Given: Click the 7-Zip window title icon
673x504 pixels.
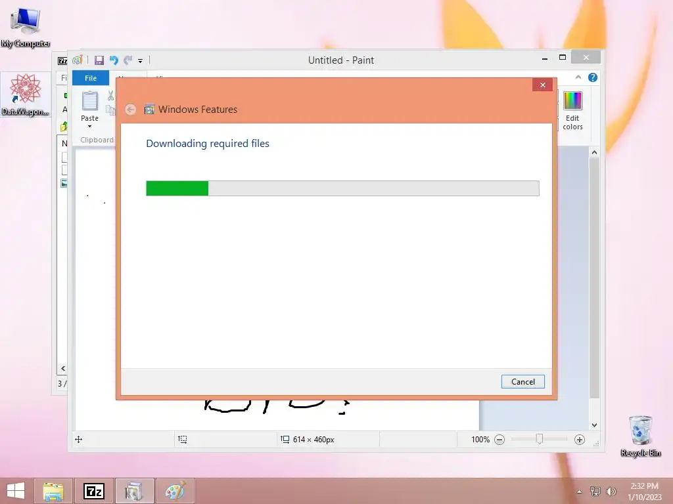Looking at the screenshot, I should point(62,61).
